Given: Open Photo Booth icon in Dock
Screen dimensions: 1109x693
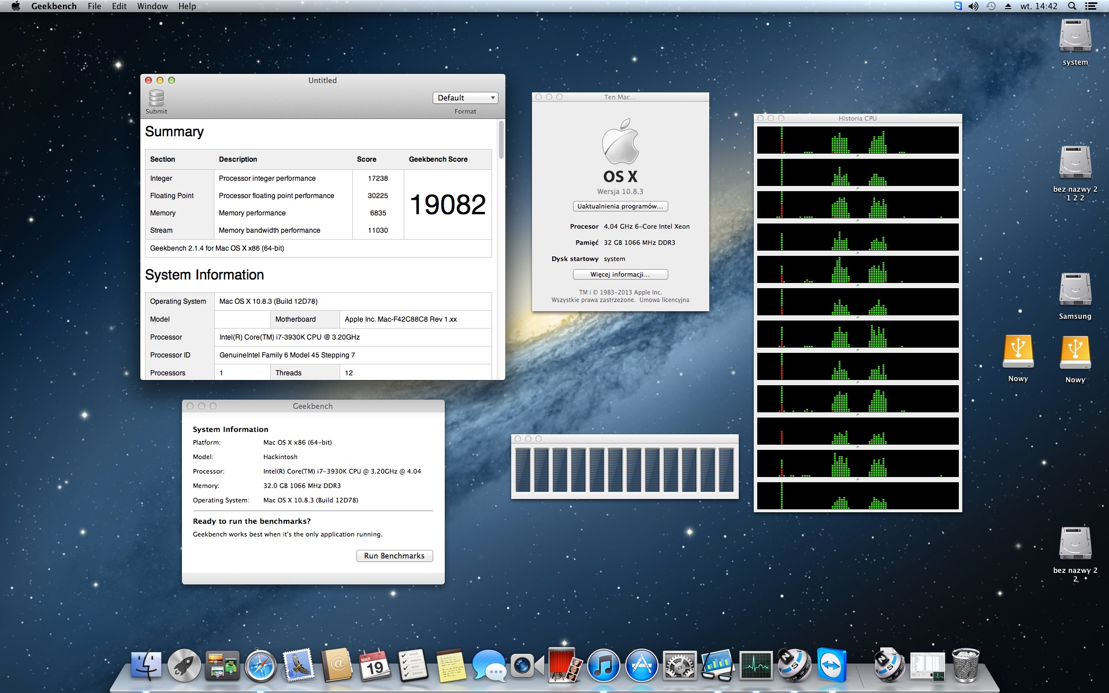Looking at the screenshot, I should tap(565, 665).
